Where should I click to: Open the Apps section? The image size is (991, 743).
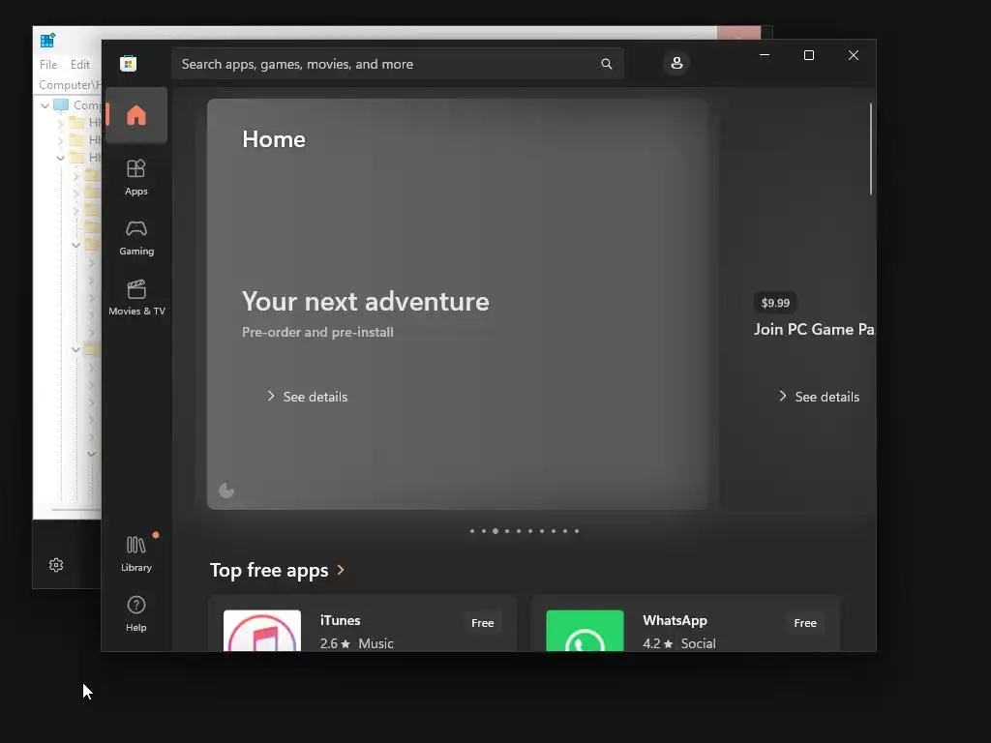[x=136, y=178]
